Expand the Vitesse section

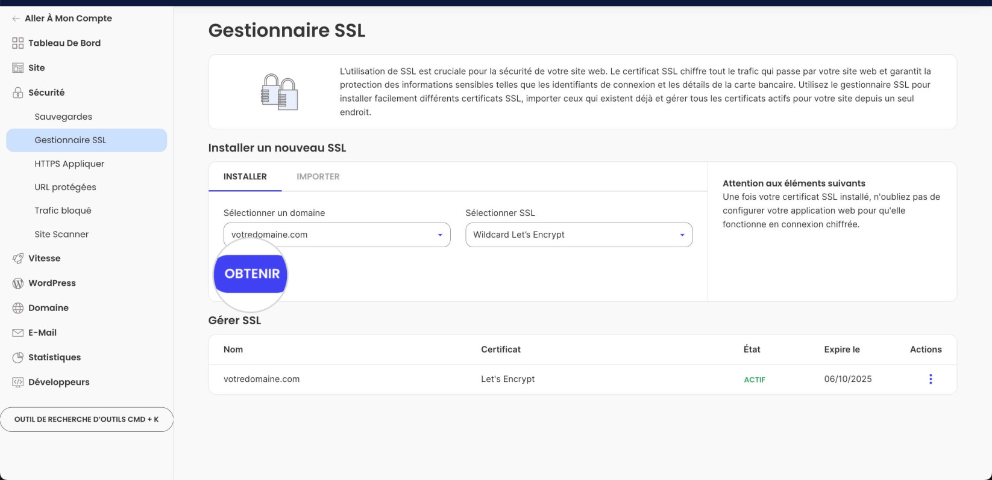tap(45, 259)
